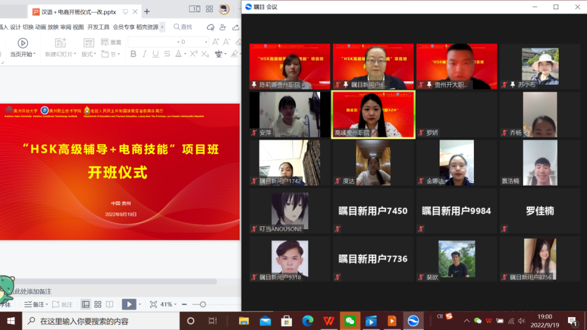Screen dimensions: 587x330
Task: Switch to normal view mode
Action: 85,304
